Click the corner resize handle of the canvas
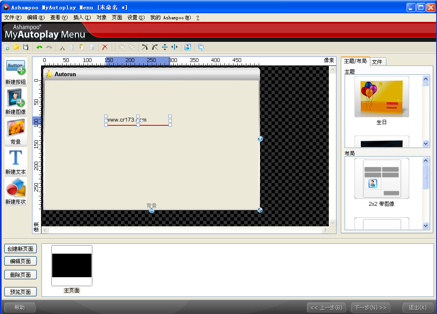Image resolution: width=437 pixels, height=314 pixels. point(260,210)
